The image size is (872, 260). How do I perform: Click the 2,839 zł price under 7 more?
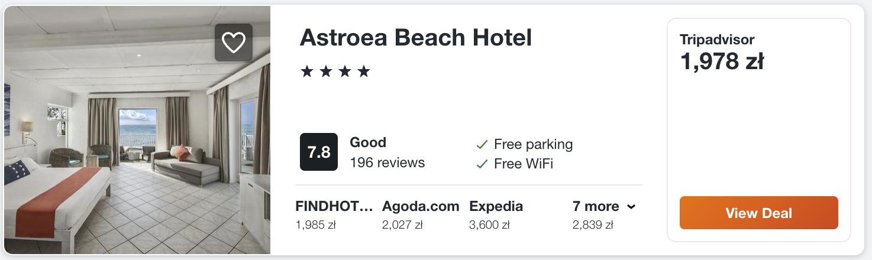pyautogui.click(x=593, y=225)
